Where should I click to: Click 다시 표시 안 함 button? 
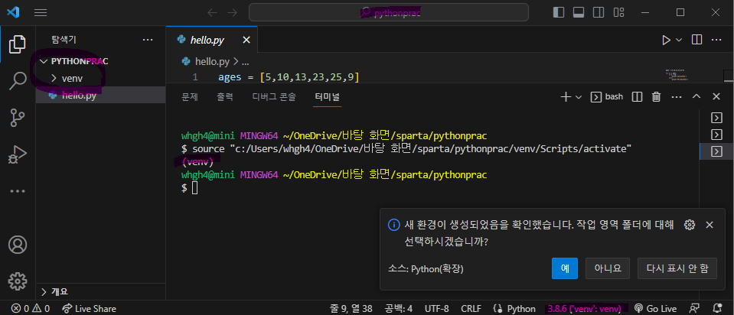click(677, 268)
